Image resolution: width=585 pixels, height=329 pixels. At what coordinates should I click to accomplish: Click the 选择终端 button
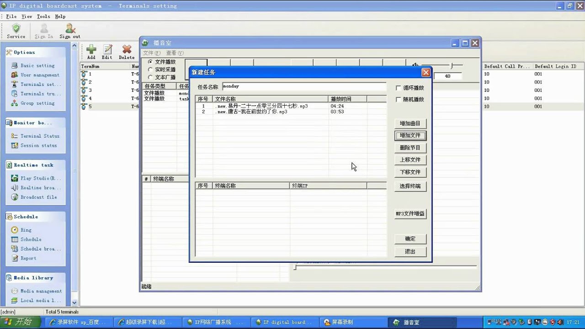[410, 186]
